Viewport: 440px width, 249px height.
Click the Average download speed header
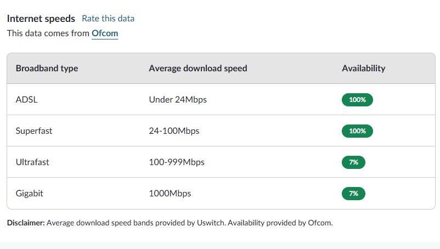[x=198, y=69]
